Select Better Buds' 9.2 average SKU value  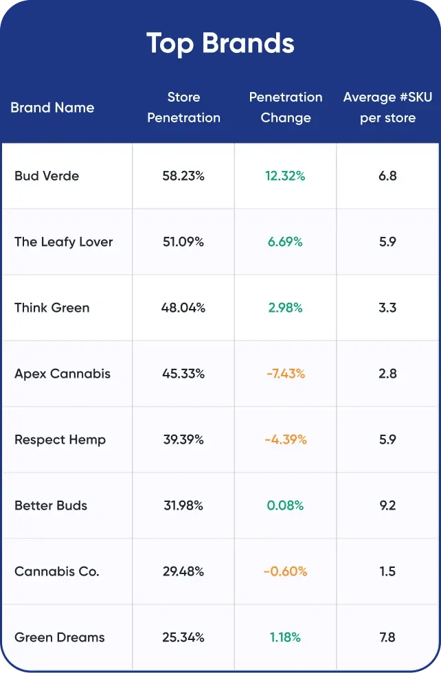click(387, 505)
